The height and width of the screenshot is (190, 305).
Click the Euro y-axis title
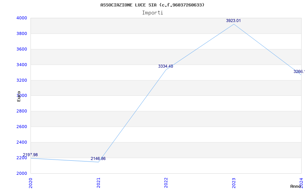pos(19,96)
